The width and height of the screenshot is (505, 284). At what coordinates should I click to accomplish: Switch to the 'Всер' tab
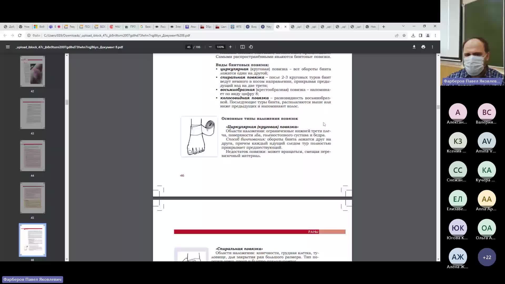pos(251,27)
